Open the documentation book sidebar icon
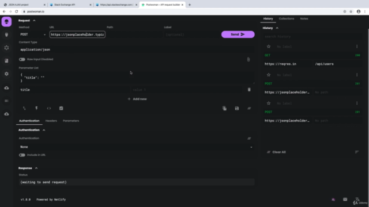The image size is (369, 207). [x=6, y=61]
